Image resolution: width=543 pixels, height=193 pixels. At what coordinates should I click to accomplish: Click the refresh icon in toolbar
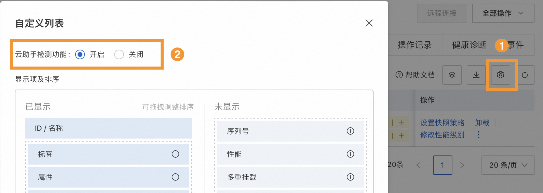pyautogui.click(x=525, y=75)
